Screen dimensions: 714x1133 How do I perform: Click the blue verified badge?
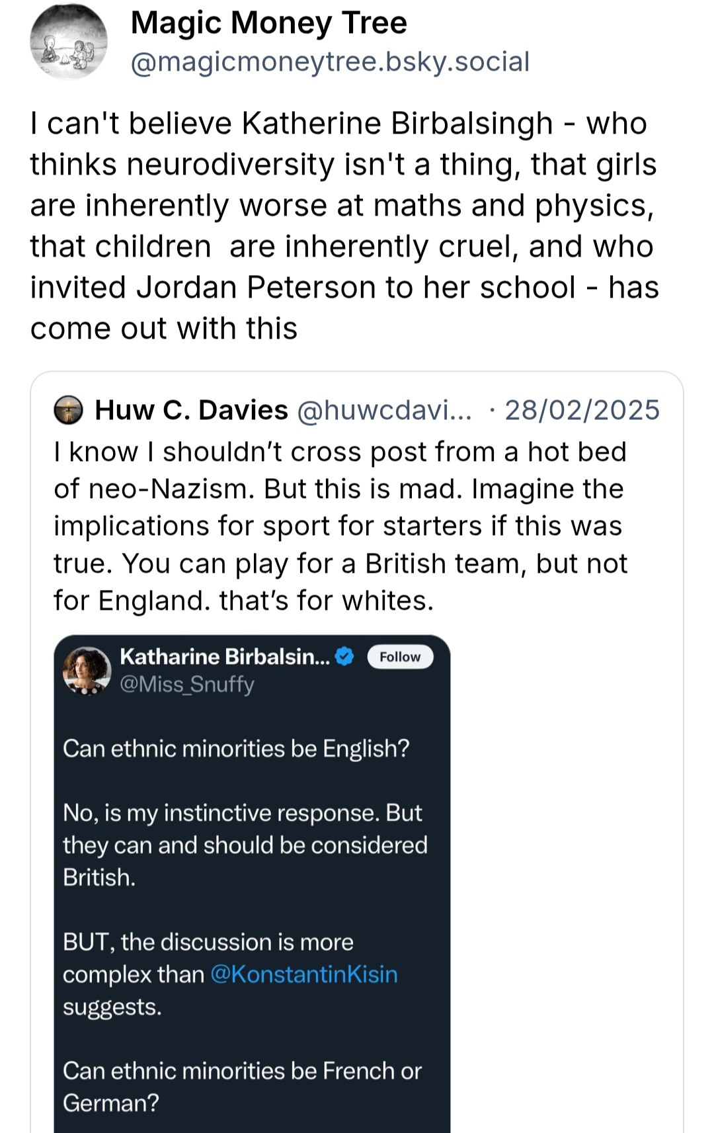[x=344, y=656]
